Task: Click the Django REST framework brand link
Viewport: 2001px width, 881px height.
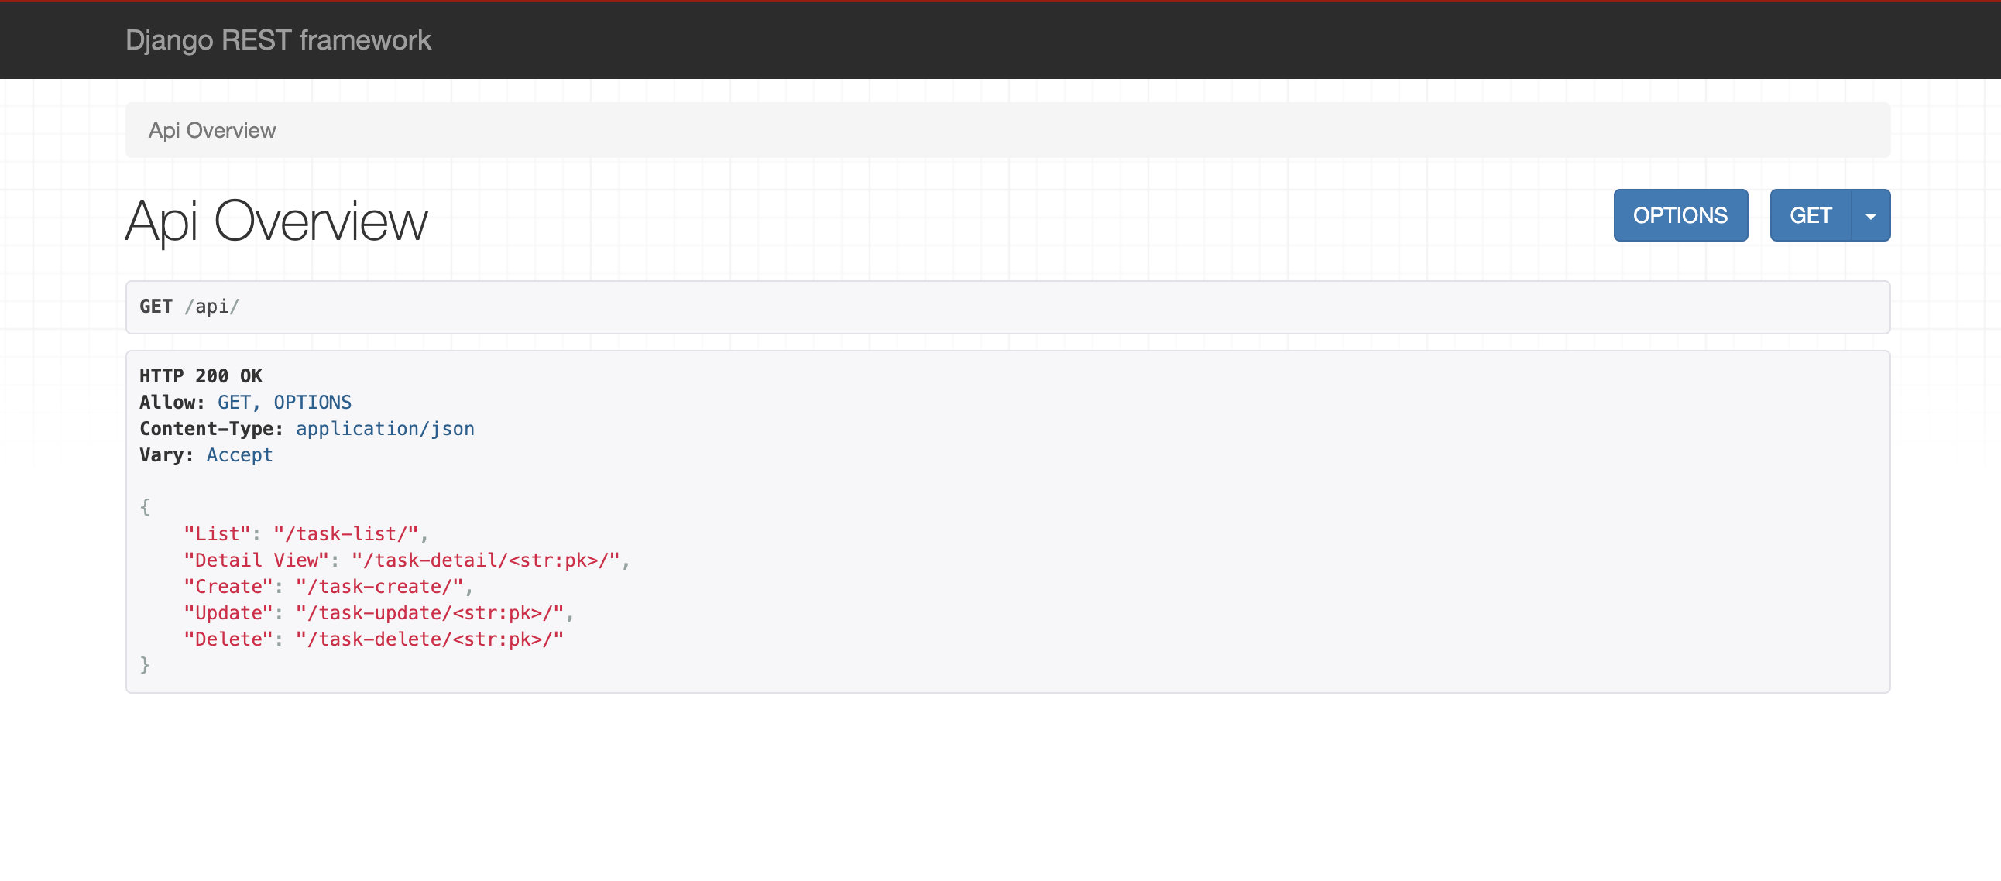Action: 278,40
